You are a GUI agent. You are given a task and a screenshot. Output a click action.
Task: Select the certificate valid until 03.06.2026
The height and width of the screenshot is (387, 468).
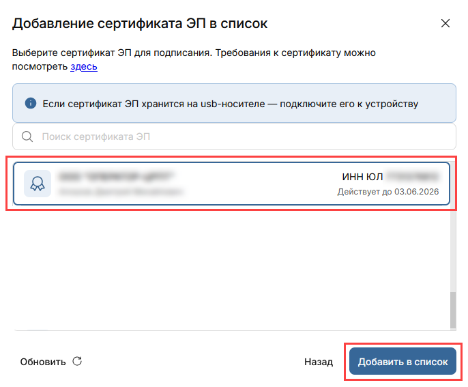232,184
